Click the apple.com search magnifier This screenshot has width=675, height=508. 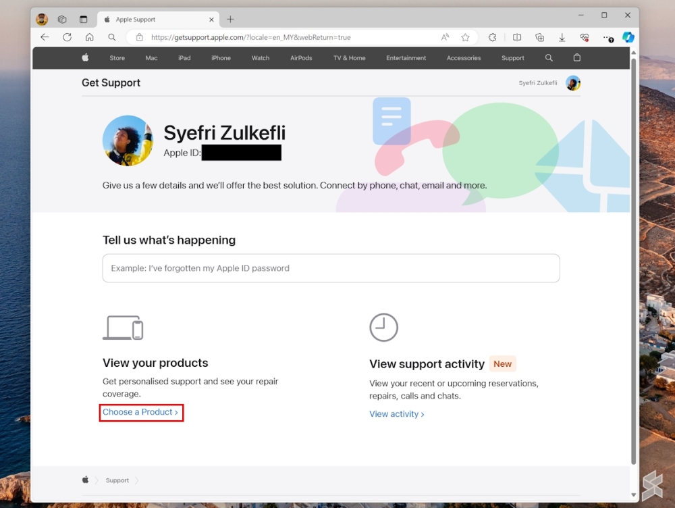(549, 57)
